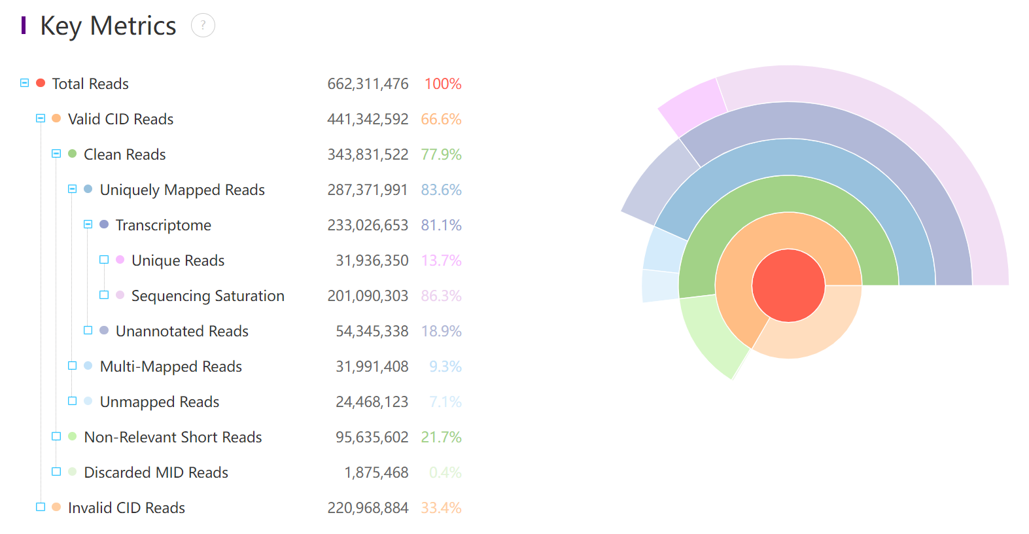Image resolution: width=1029 pixels, height=534 pixels.
Task: Click the box beside Discarded MID Reads
Action: (56, 472)
